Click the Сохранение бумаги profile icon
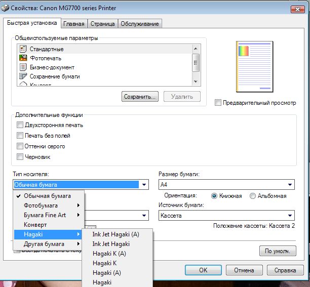 point(23,76)
